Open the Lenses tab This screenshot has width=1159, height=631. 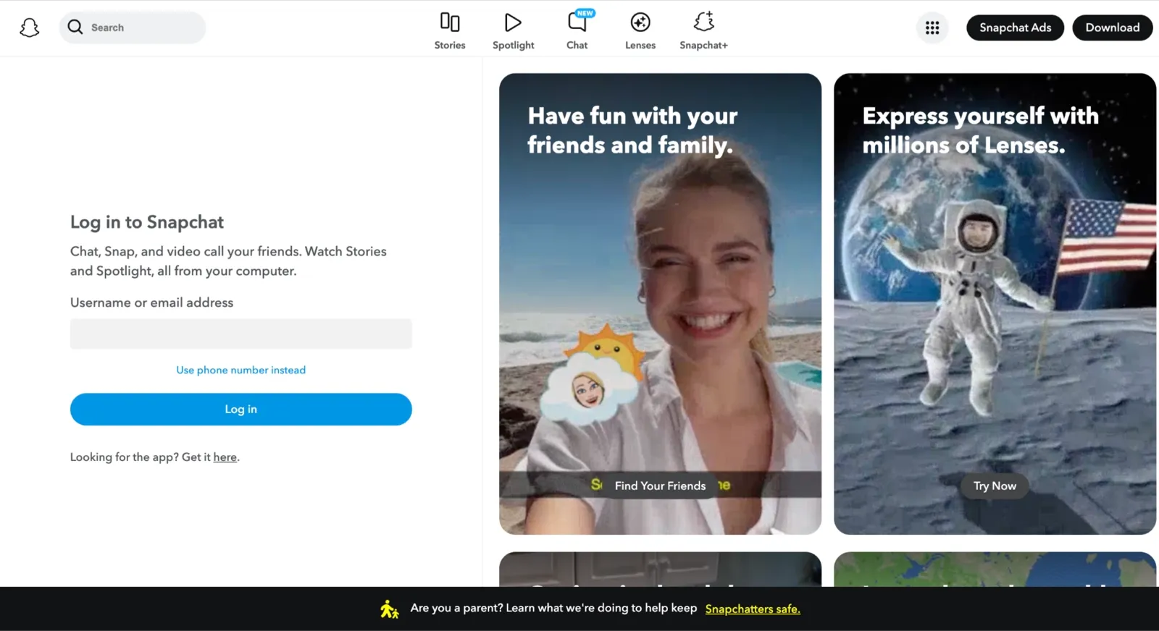(x=640, y=30)
